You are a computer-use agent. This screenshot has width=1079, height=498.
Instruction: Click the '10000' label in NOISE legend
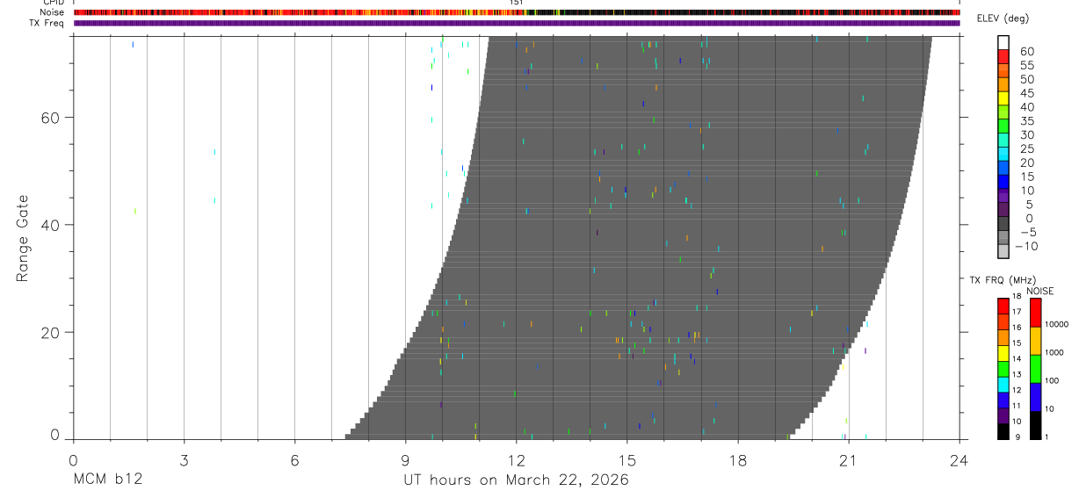pos(1056,324)
